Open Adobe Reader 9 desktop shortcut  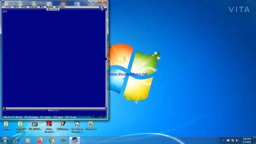(49, 127)
